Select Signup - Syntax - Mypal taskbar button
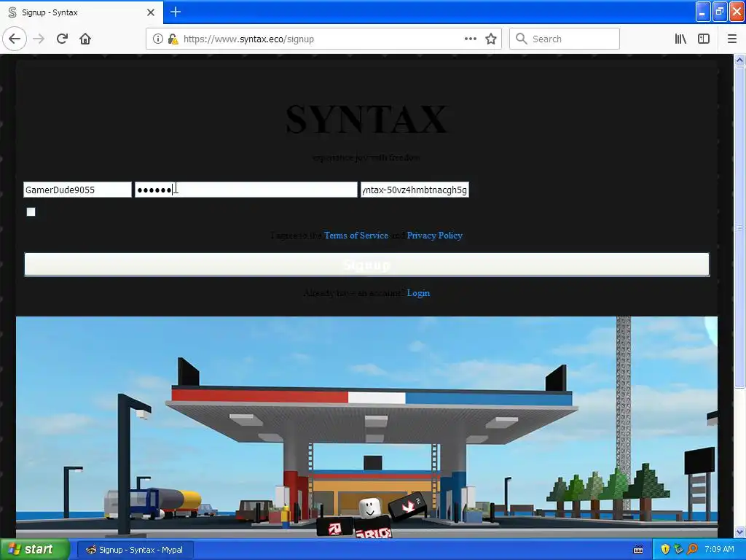 135,550
